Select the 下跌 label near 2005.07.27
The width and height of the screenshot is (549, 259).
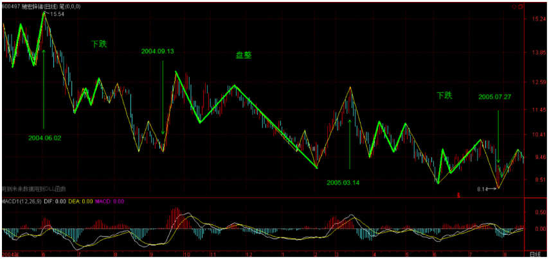coord(444,96)
